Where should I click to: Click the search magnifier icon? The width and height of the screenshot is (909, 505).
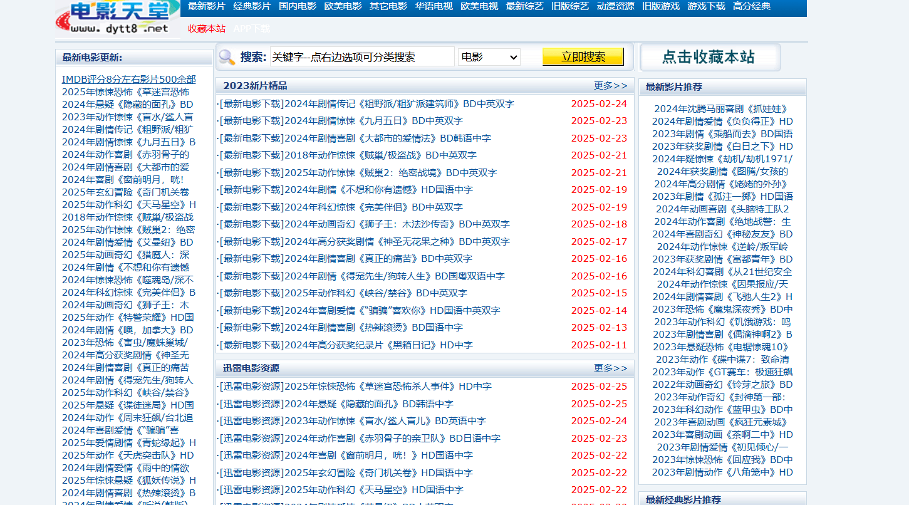click(227, 58)
